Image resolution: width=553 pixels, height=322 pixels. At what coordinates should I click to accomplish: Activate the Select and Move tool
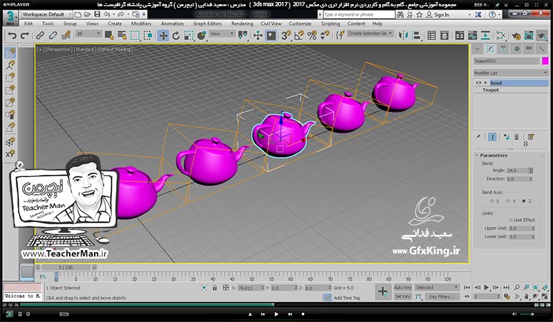[163, 35]
